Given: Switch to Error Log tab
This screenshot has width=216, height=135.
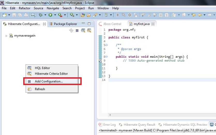Looking at the screenshot, I should click(107, 124).
